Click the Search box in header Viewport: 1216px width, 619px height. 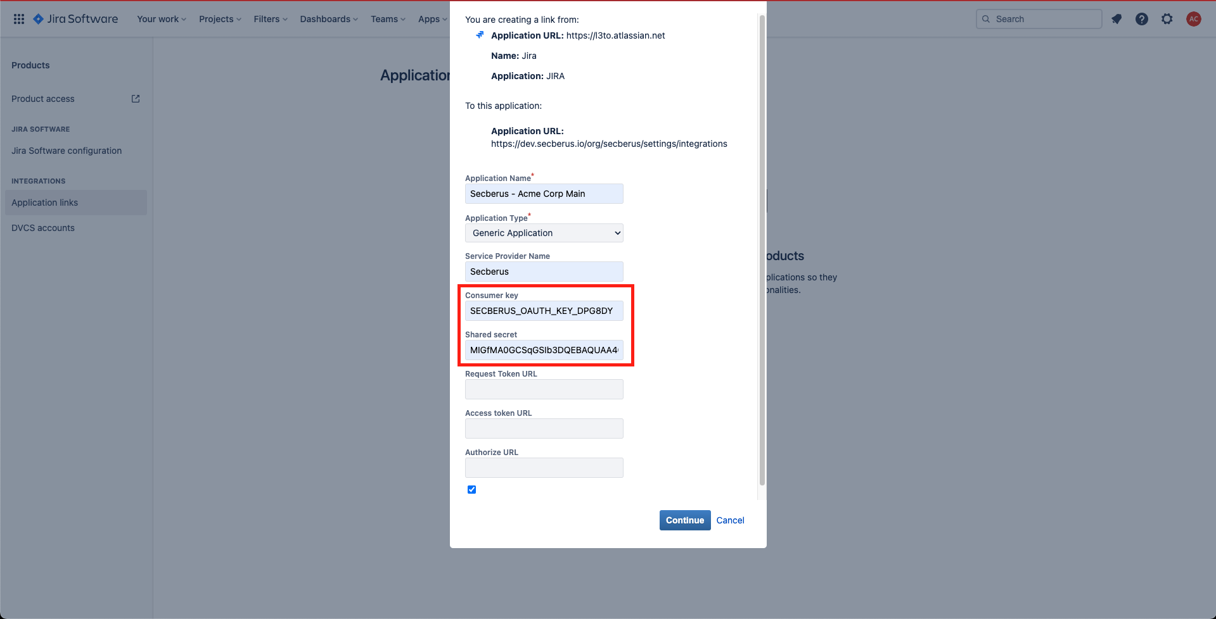click(x=1039, y=19)
